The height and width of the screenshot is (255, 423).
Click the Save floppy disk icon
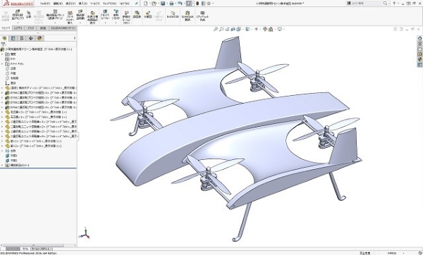(163, 4)
